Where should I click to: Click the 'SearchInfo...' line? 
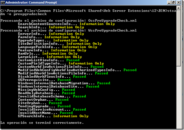pyautogui.click(x=51, y=27)
